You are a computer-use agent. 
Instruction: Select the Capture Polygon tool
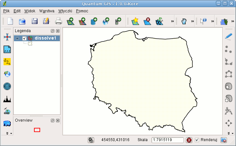pos(229,74)
